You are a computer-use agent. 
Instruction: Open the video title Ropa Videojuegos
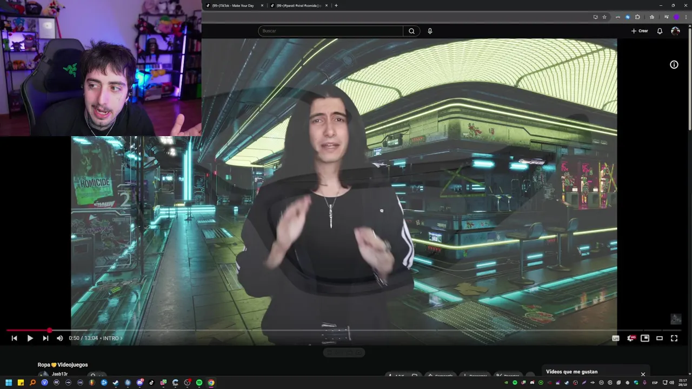63,365
